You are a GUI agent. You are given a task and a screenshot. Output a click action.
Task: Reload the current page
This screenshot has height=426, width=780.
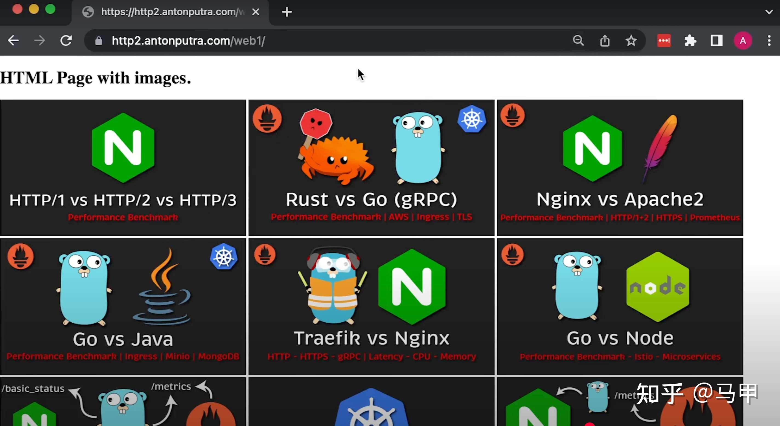pos(66,40)
